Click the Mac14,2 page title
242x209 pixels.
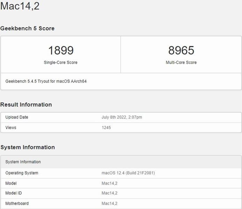[20, 6]
